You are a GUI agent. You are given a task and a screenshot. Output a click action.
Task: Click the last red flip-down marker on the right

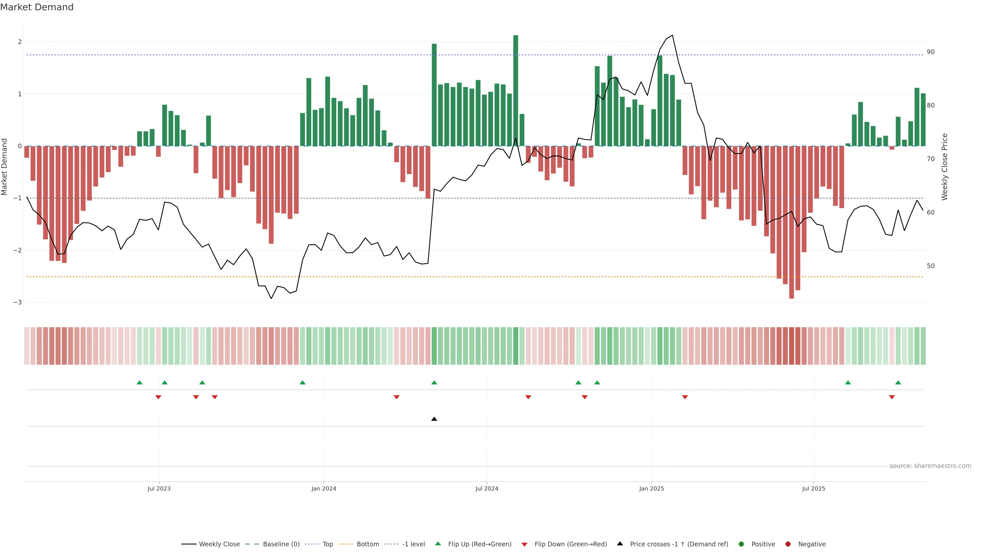pos(892,397)
